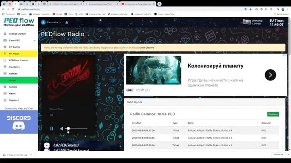Click the Raffles ticket icon
The image size is (291, 163).
click(x=5, y=74)
